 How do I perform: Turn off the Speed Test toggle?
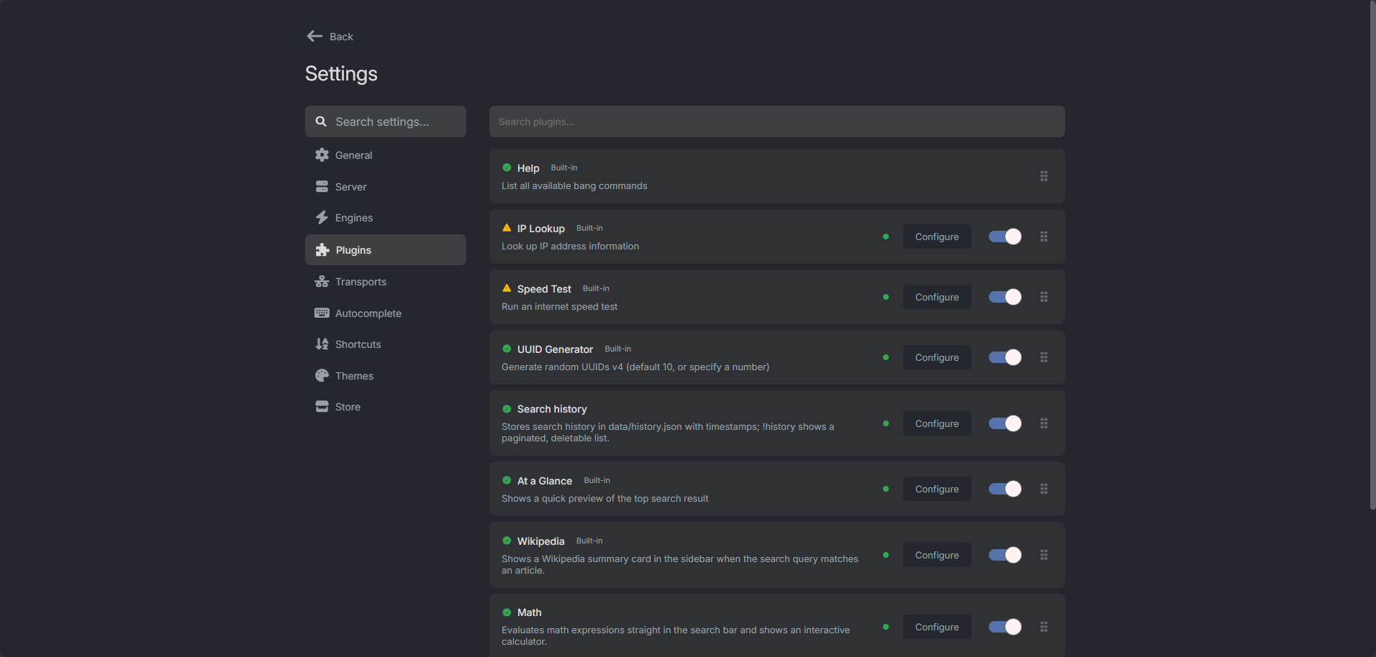pyautogui.click(x=1005, y=297)
